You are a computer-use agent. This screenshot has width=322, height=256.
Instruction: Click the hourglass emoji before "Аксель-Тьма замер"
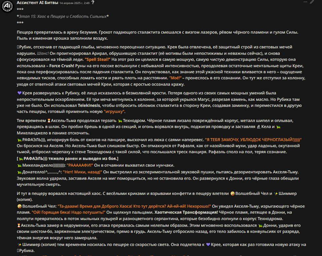point(19,225)
